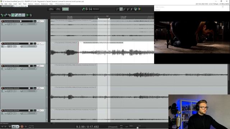Open the View menu
The image size is (230, 129).
pyautogui.click(x=10, y=4)
